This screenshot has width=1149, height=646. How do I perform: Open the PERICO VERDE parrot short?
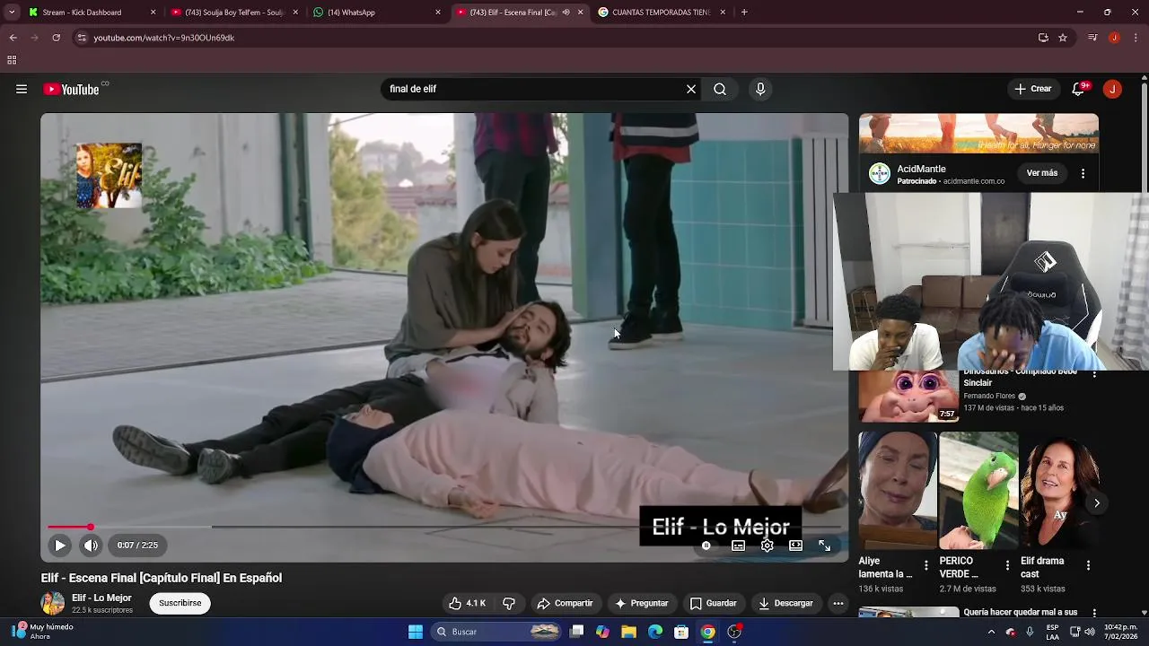click(x=978, y=490)
